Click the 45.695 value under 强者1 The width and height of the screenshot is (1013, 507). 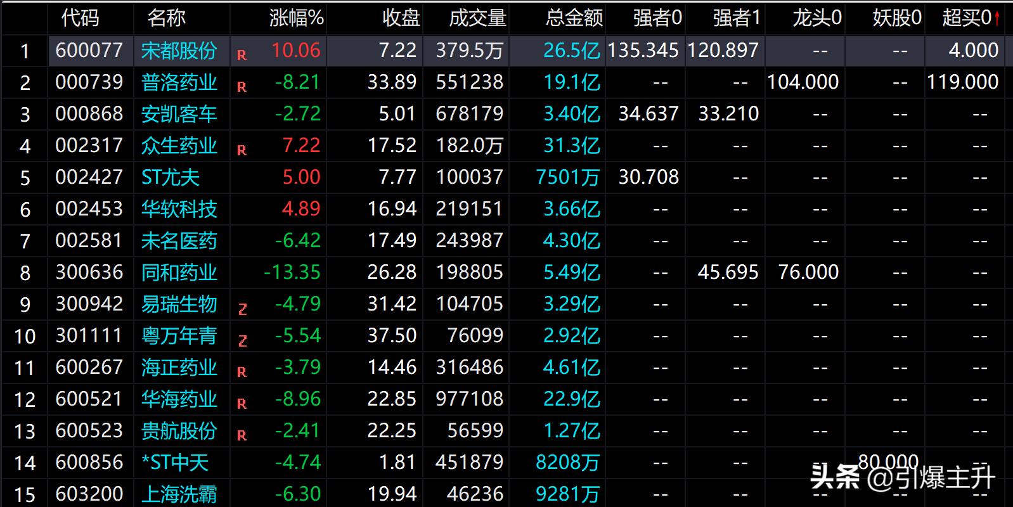728,272
